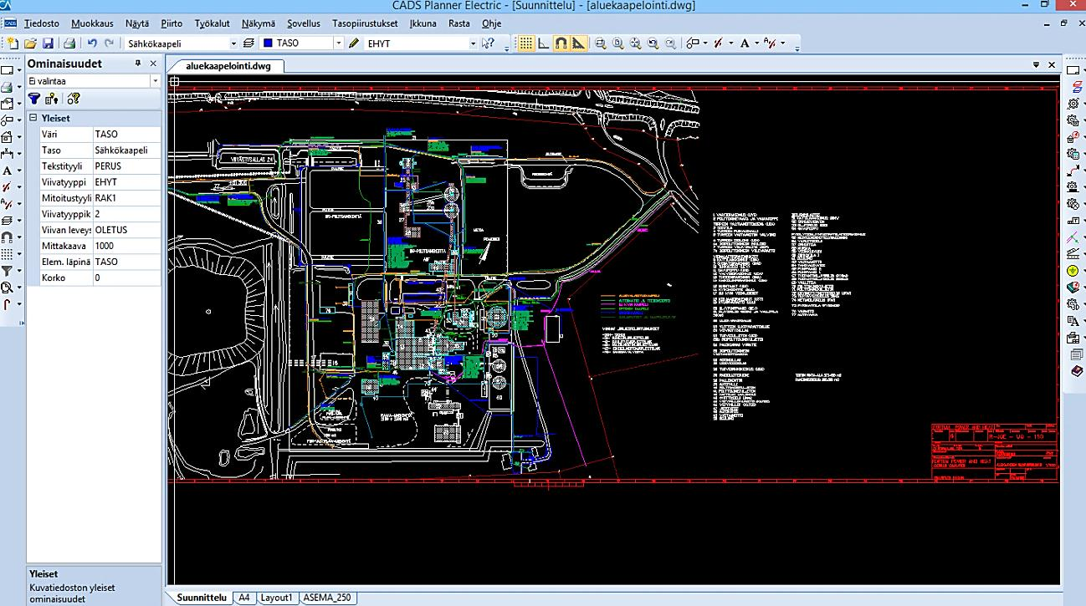Redo the undone action

(x=109, y=43)
